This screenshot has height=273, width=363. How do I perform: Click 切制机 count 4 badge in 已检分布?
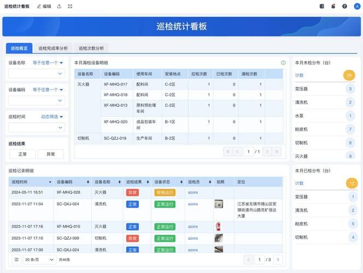click(x=353, y=237)
